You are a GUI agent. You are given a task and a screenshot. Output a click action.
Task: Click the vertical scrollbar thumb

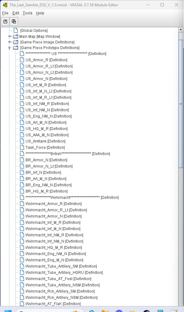[181, 104]
